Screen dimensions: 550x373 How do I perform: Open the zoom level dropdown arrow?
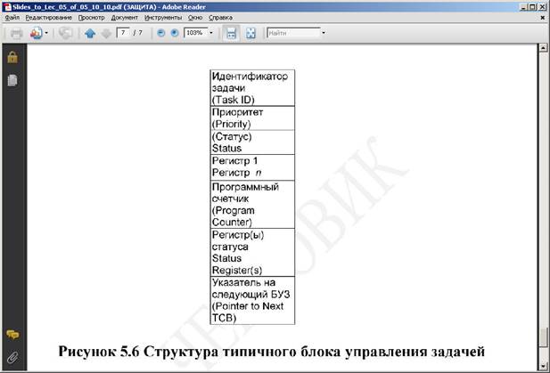[211, 33]
